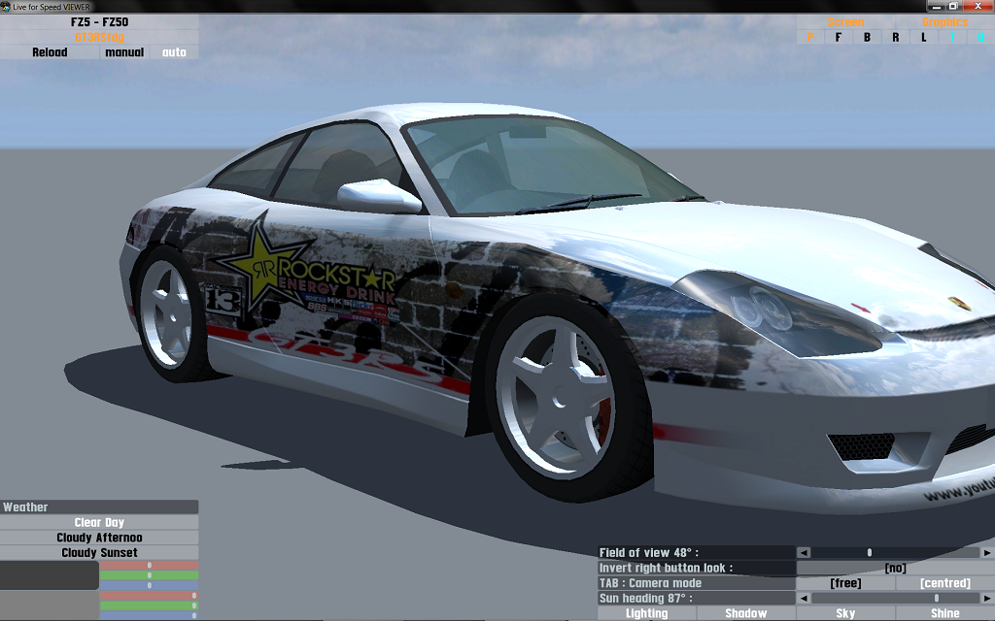The width and height of the screenshot is (995, 621).
Task: Click the upper green color slider
Action: [x=149, y=575]
